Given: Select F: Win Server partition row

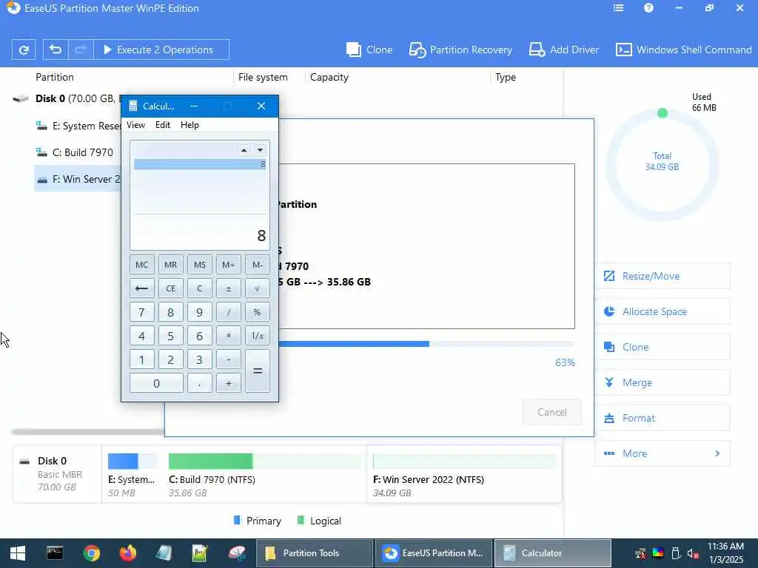Looking at the screenshot, I should [77, 179].
